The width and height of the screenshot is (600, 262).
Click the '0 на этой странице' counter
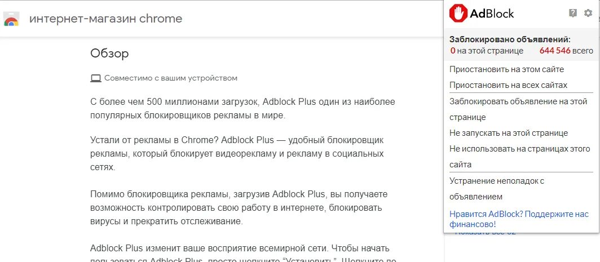click(486, 51)
